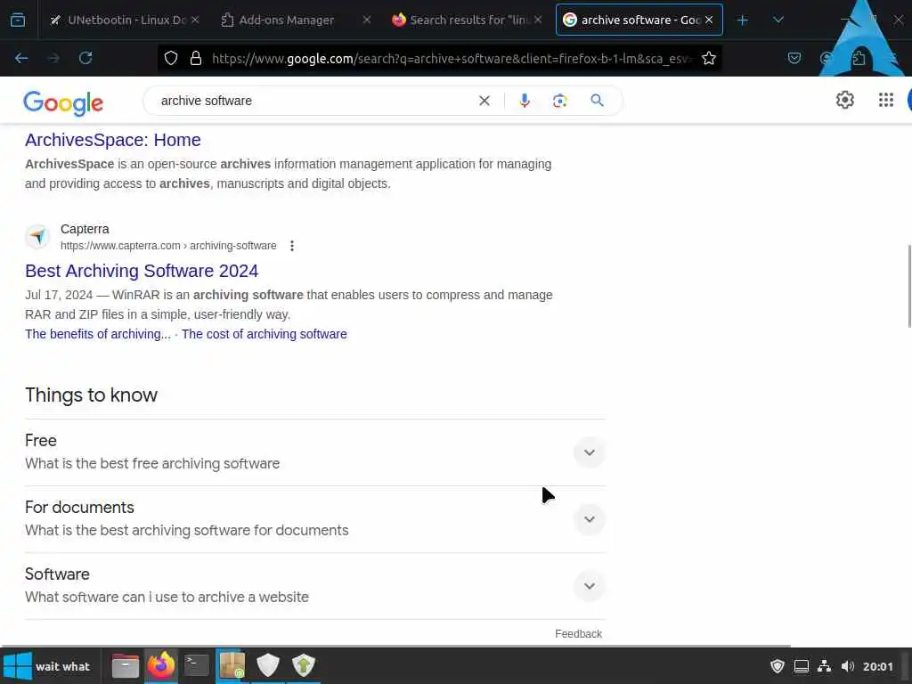Viewport: 912px width, 684px height.
Task: Open Best Archiving Software 2024 result
Action: [x=142, y=271]
